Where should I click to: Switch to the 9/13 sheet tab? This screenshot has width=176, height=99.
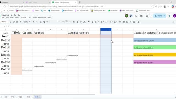[x=13, y=97]
